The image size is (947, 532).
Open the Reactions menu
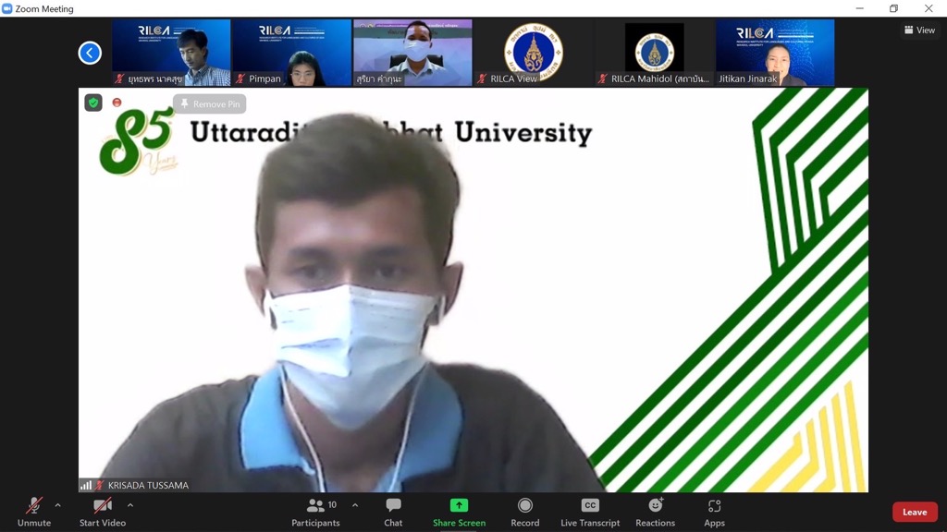pyautogui.click(x=655, y=511)
